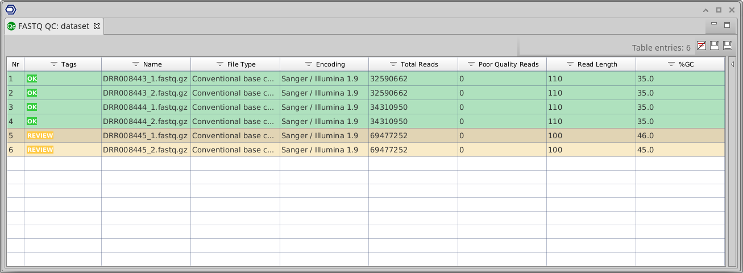Click the filter icon in %GC header
This screenshot has width=743, height=273.
(671, 64)
